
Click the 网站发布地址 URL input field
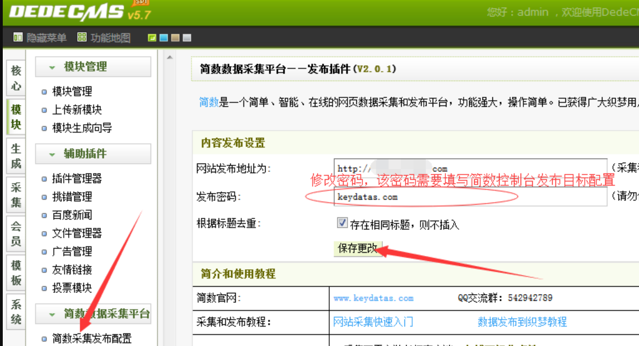tap(470, 169)
